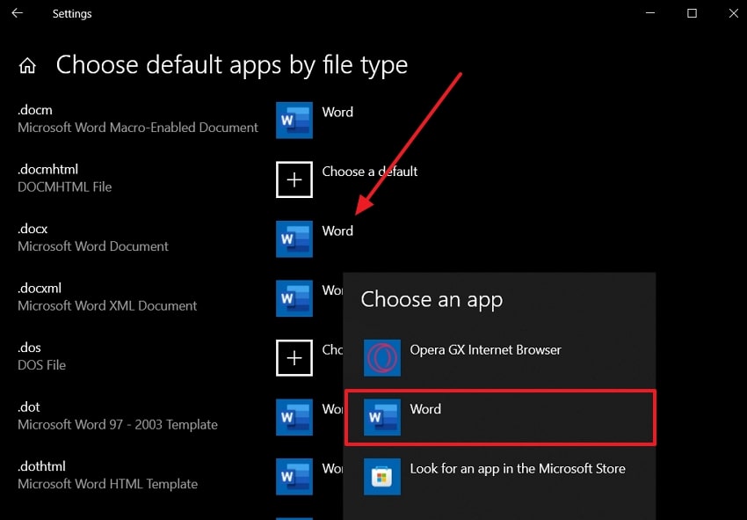The width and height of the screenshot is (747, 520).
Task: Click the Settings window title
Action: pos(72,14)
